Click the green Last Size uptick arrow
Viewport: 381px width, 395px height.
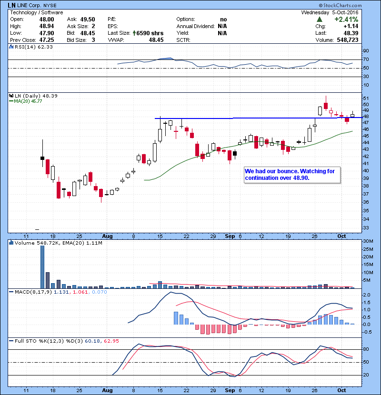coord(134,33)
